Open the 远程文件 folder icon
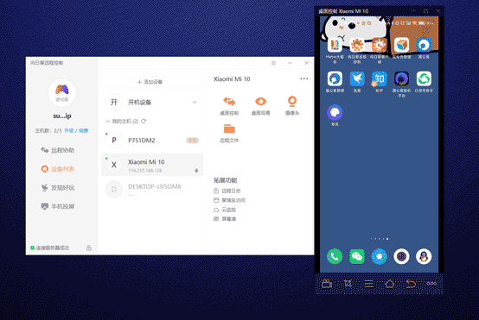This screenshot has height=320, width=479. click(229, 129)
